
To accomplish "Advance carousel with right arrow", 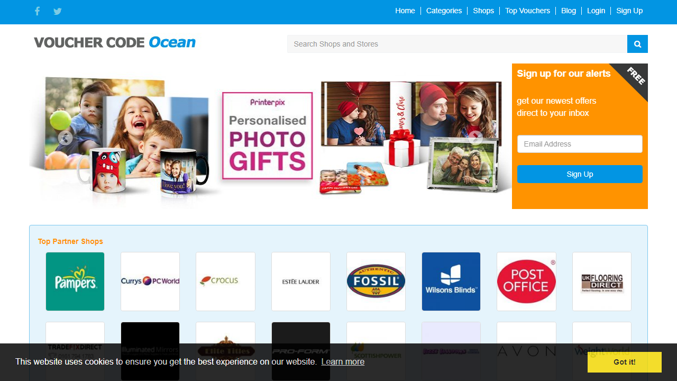I will tap(475, 139).
